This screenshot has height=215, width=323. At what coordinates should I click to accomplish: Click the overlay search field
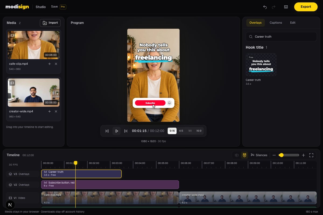coord(281,37)
